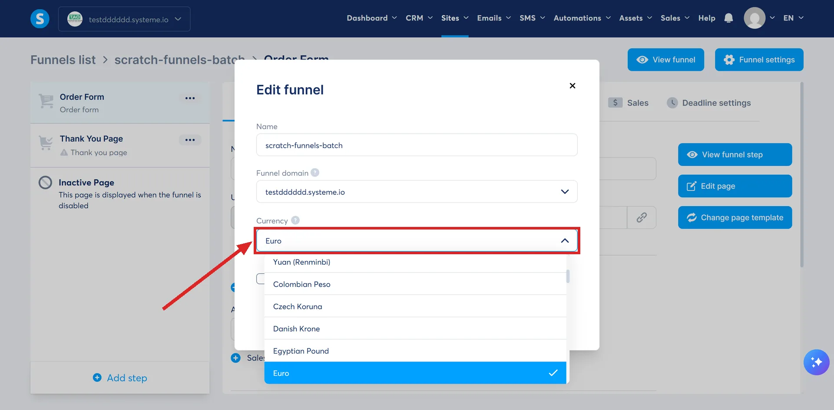Open Order Form step options menu

click(x=190, y=98)
